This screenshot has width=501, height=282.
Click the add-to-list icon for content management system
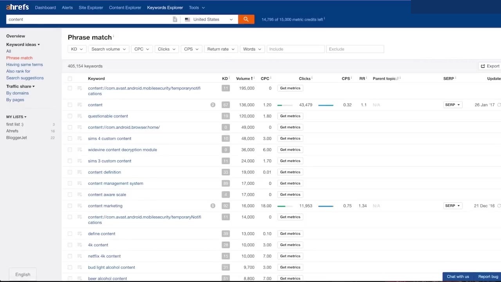pyautogui.click(x=80, y=183)
